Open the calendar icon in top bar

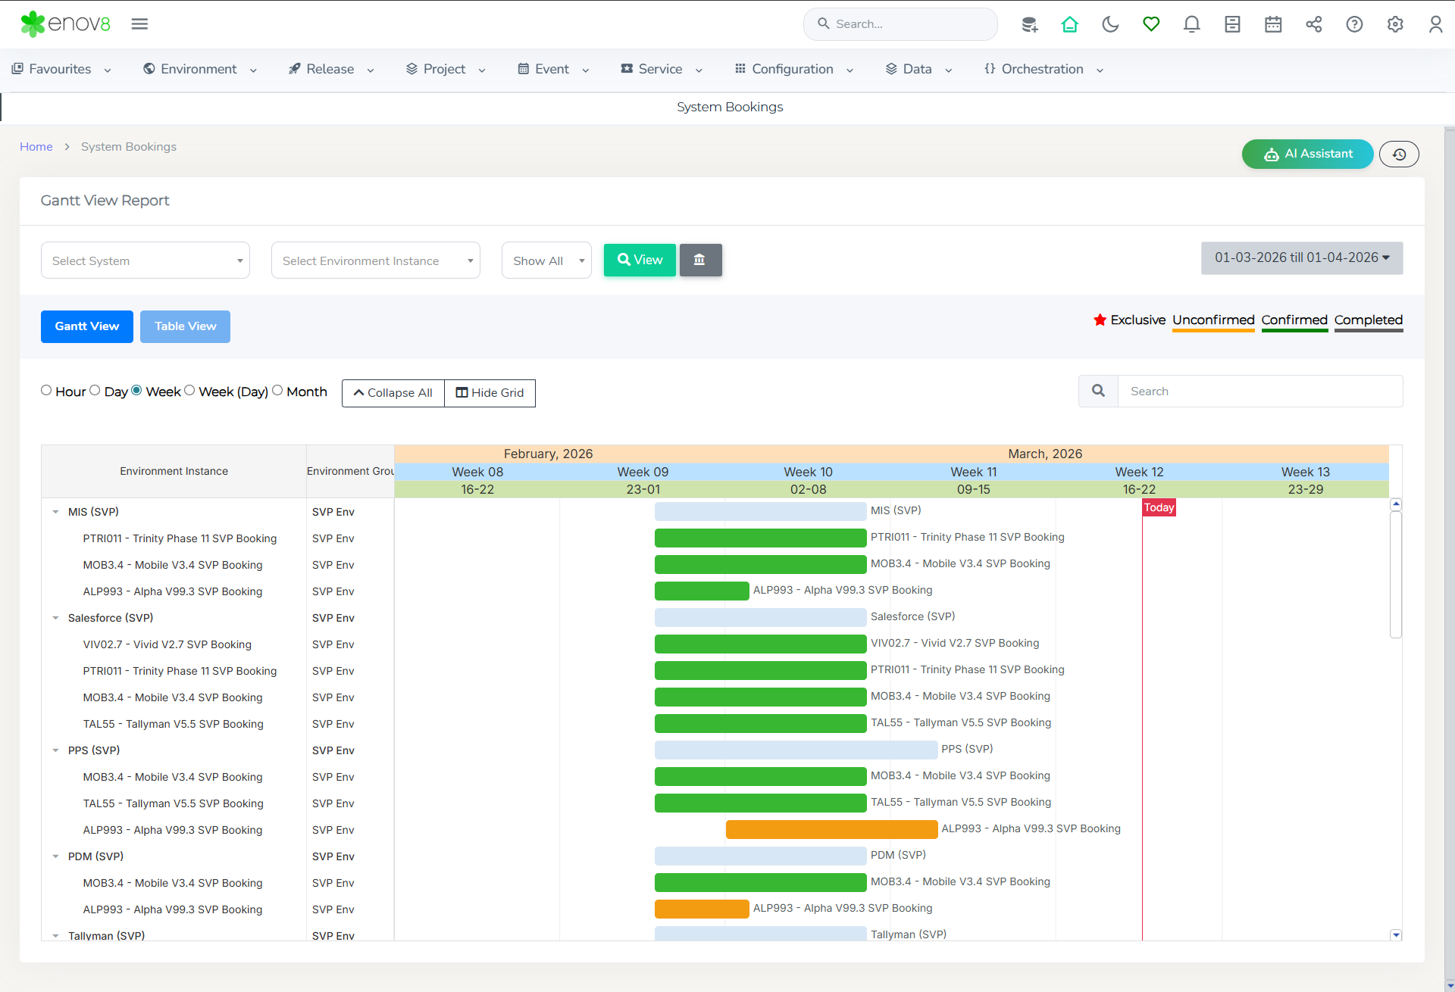pyautogui.click(x=1273, y=24)
